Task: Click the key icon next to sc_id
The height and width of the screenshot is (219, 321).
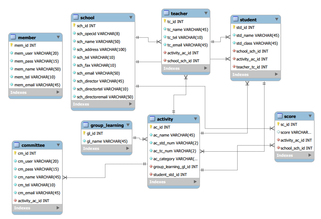Action: (278, 124)
